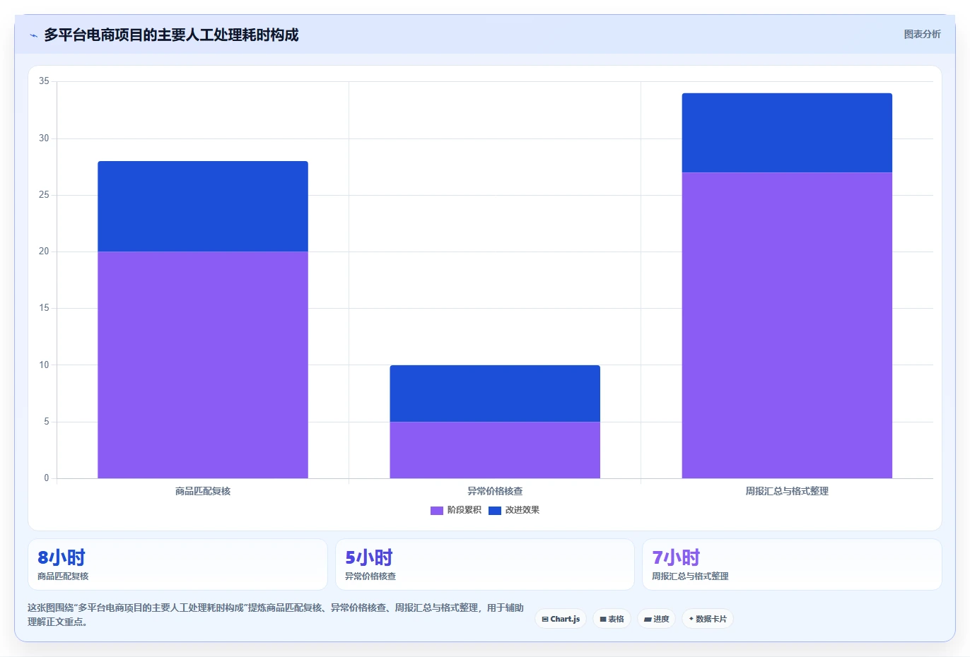Click the purple bar segment of 异常价格核查
The image size is (970, 657).
click(x=495, y=450)
